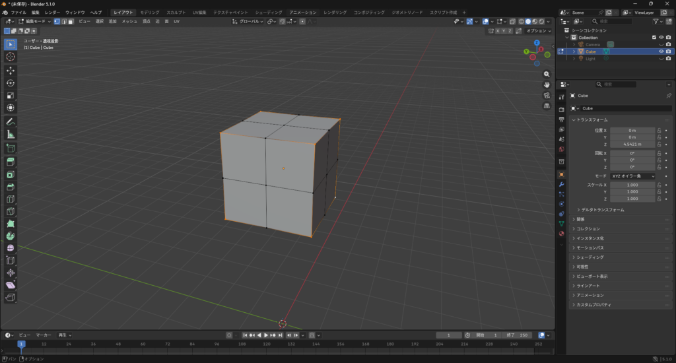Open the メッシュ menu in viewport header
The image size is (676, 363).
129,21
